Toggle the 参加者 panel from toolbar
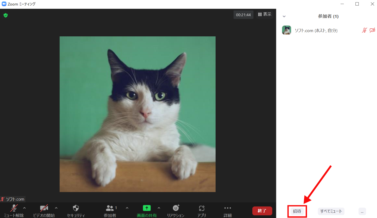This screenshot has width=377, height=218. [x=110, y=211]
